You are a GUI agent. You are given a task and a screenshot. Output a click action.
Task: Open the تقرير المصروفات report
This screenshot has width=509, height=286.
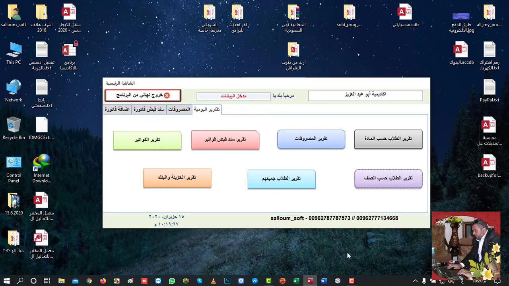[311, 139]
